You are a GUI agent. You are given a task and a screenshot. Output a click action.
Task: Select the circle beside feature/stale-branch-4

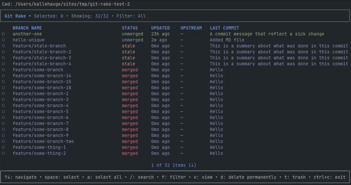coord(4,64)
